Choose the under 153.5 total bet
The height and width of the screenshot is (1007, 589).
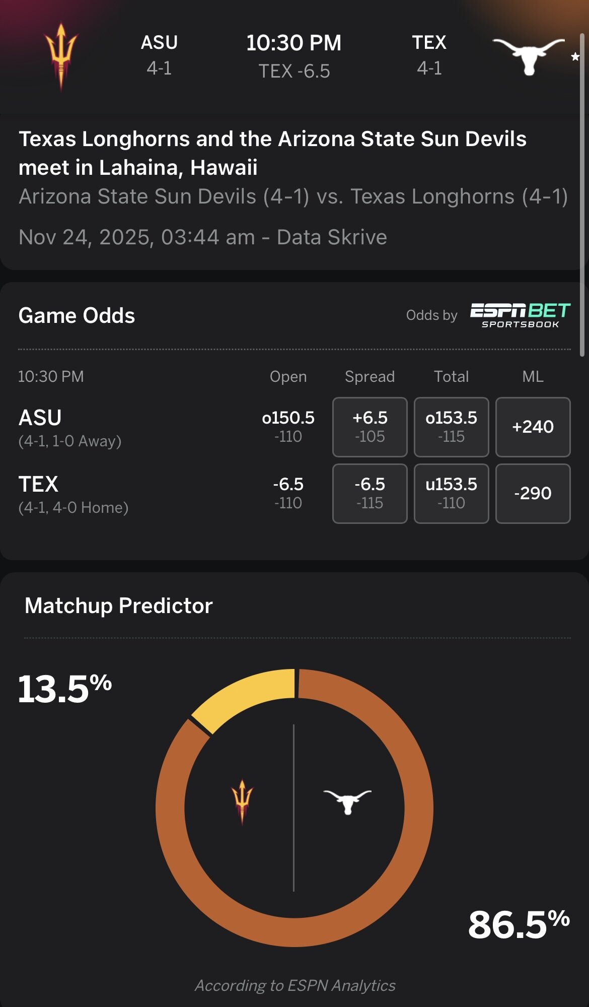(451, 493)
